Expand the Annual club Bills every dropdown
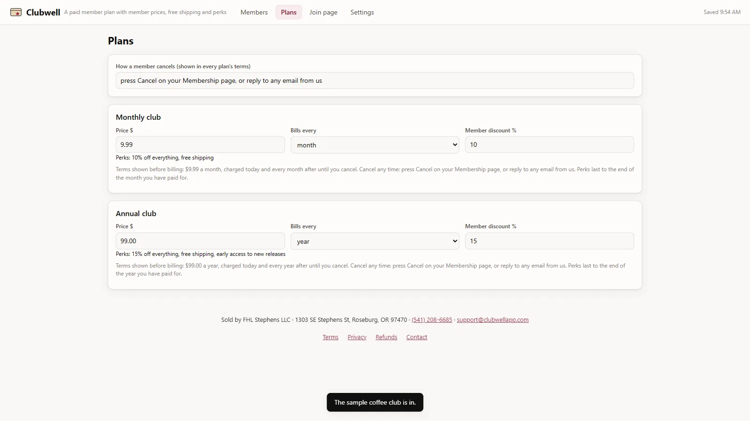Viewport: 750px width, 421px height. click(375, 241)
